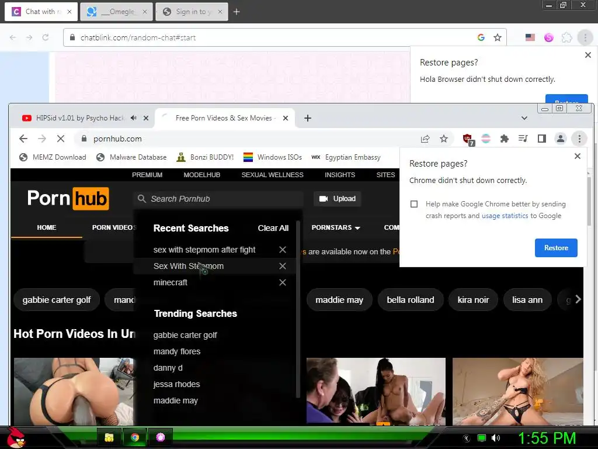Reload the page in Hola Browser

46,37
